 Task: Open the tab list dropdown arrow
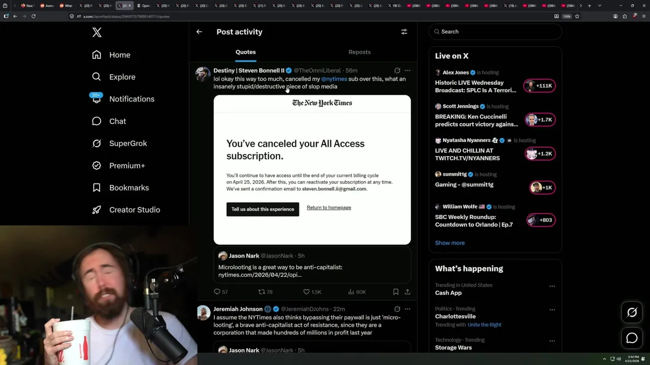[x=600, y=6]
